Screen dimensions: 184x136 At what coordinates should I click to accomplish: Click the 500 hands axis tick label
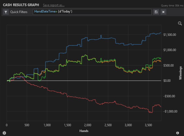tap(27, 125)
